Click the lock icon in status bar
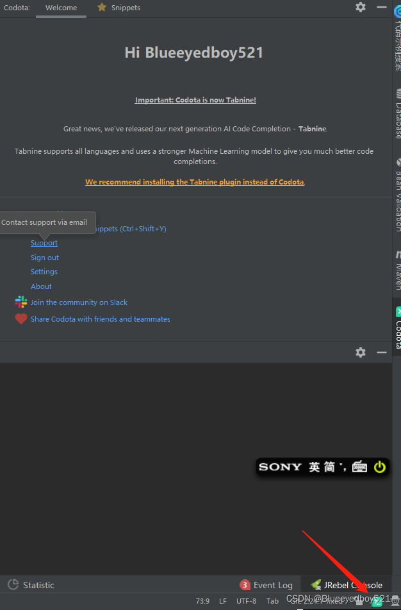The height and width of the screenshot is (610, 401). [359, 601]
